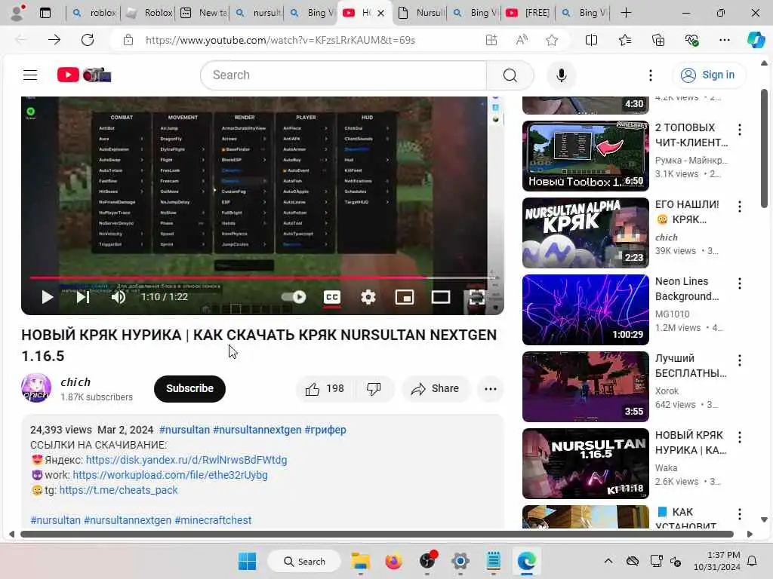Open more actions ellipsis under video
Viewport: 773px width, 579px height.
(491, 389)
